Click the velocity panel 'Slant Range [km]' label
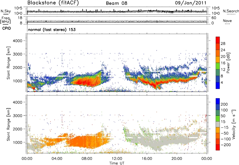The height and width of the screenshot is (165, 239). pos(8,124)
